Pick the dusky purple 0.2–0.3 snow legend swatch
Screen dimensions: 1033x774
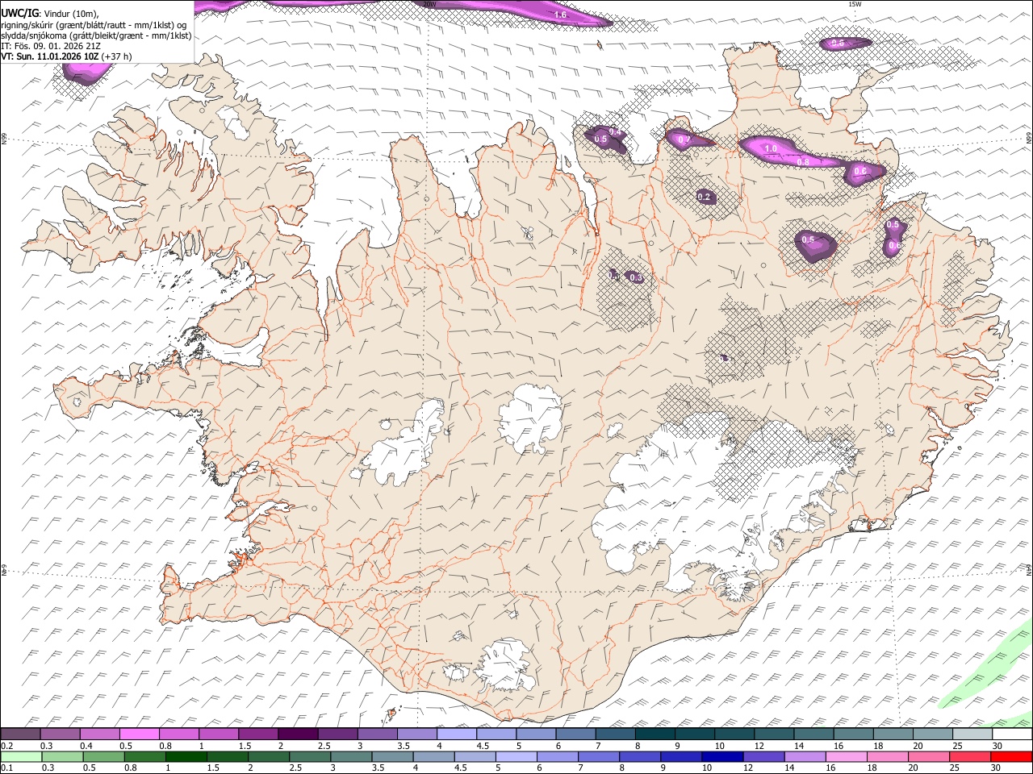(20, 734)
